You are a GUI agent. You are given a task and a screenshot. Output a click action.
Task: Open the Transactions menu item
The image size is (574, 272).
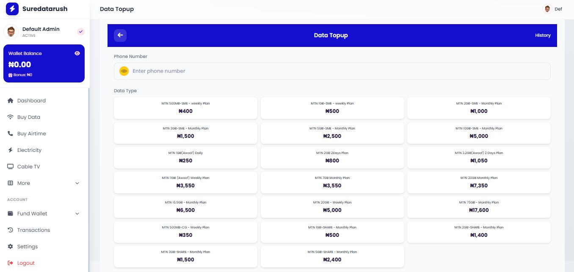pyautogui.click(x=44, y=230)
